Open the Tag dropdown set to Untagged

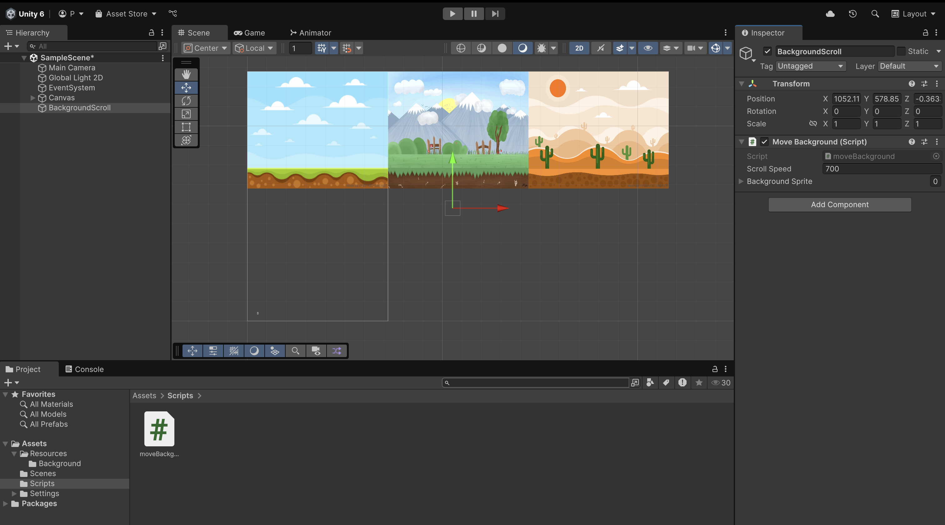pyautogui.click(x=810, y=66)
